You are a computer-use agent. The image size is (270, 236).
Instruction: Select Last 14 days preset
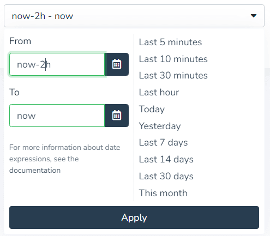pyautogui.click(x=166, y=159)
